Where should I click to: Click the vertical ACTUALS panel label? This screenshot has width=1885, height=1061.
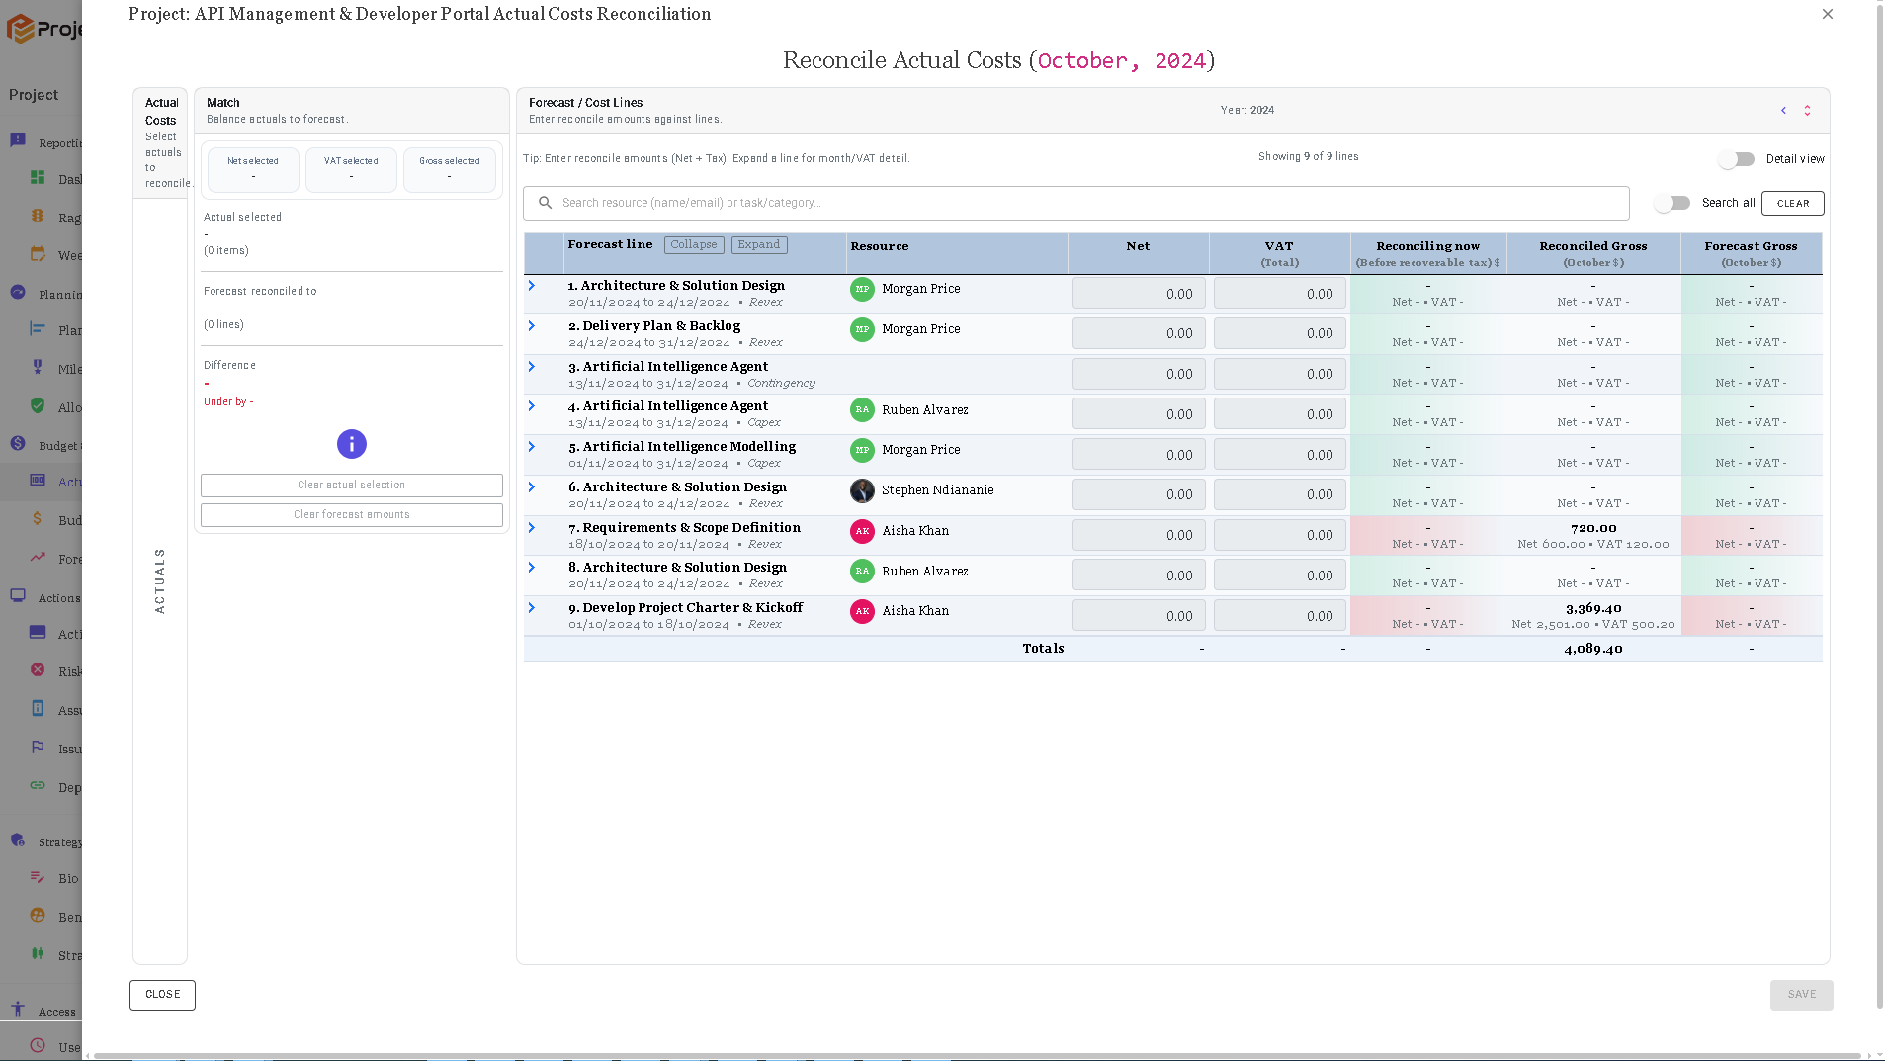coord(160,580)
